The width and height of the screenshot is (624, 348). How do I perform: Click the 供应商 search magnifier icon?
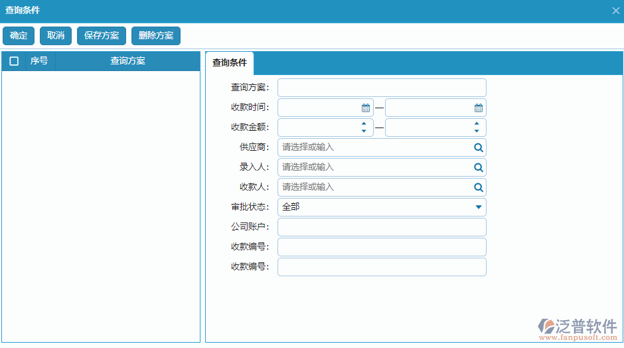[x=479, y=147]
